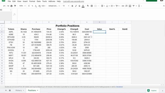The height and width of the screenshot is (93, 165).
Task: Open the fill color picker
Action: (x=88, y=6)
